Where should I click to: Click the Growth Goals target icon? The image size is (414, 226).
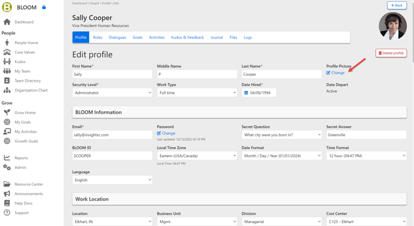7,141
